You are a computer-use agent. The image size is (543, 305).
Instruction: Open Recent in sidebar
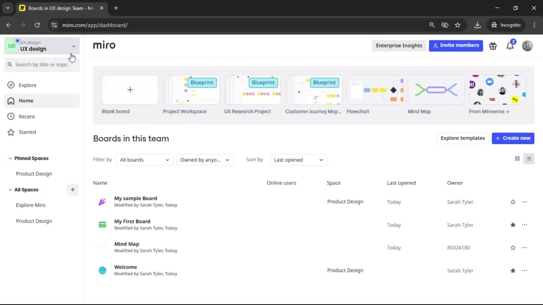coord(42,116)
